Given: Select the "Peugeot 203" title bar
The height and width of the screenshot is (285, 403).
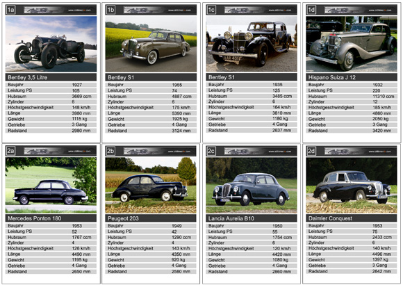Looking at the screenshot, I should pos(151,218).
